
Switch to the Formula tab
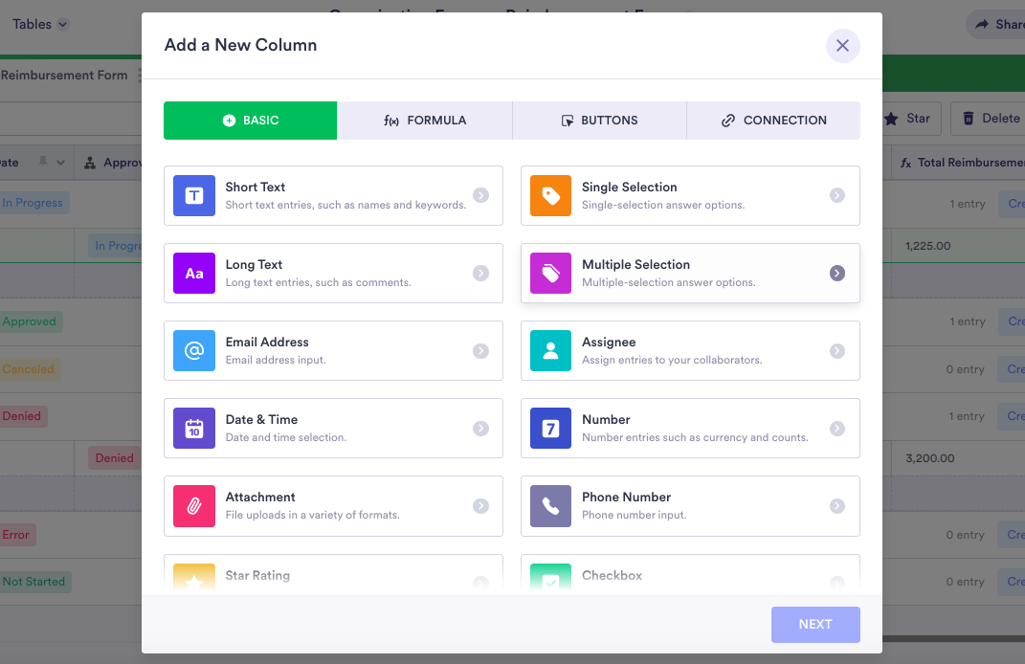(x=425, y=121)
